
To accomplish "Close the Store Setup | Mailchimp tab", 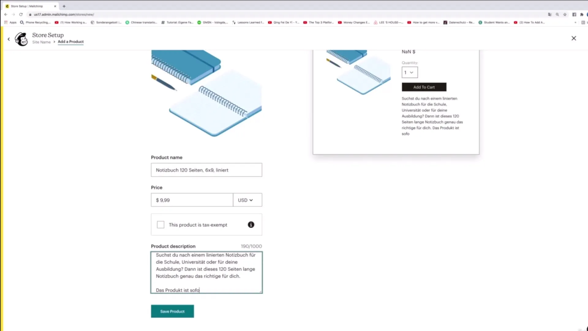I will [55, 6].
